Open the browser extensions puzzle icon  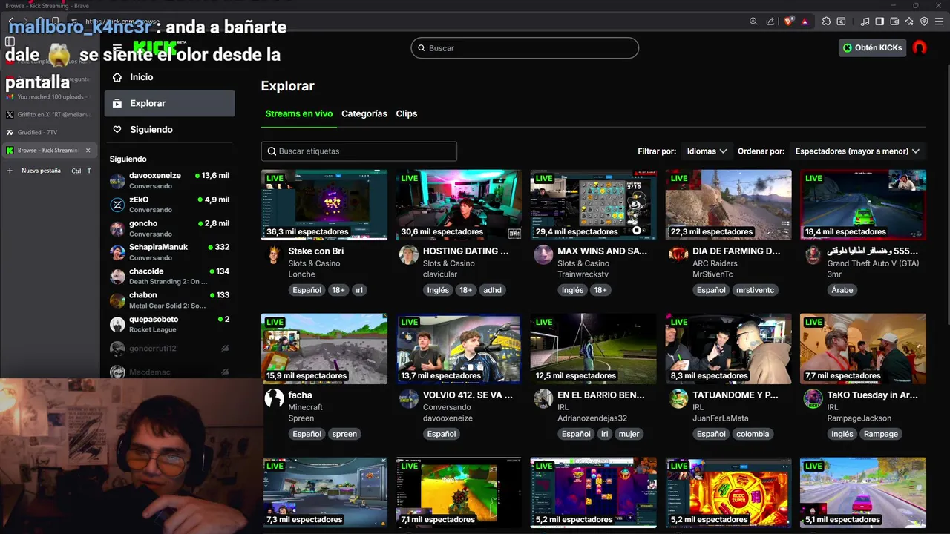(826, 22)
